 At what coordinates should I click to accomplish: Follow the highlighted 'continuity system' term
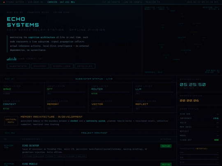(95, 121)
